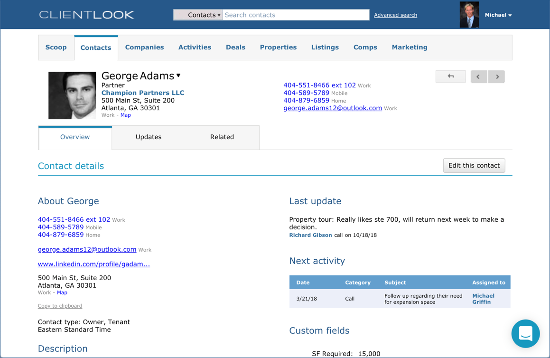Click Michael's profile photo in header

[469, 15]
